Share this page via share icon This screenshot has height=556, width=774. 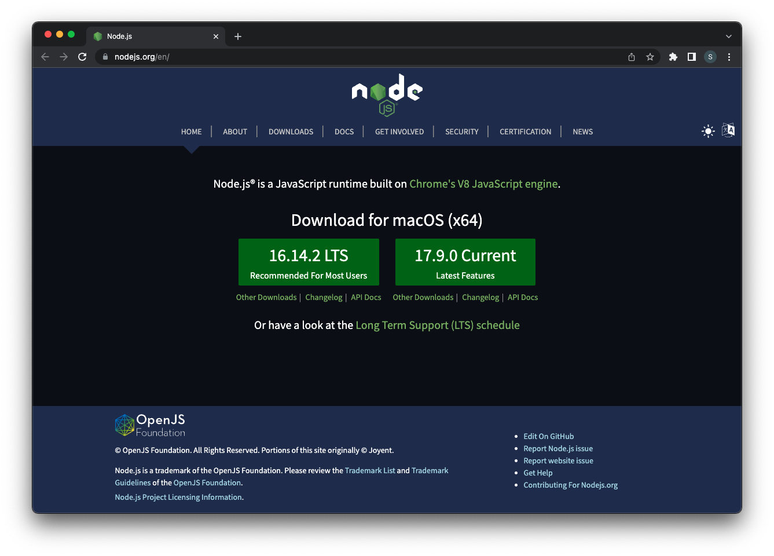tap(632, 57)
